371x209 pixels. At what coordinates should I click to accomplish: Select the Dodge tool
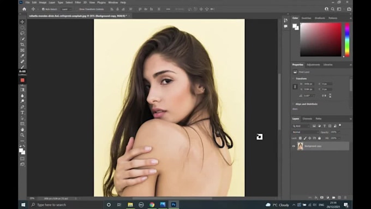point(22,101)
